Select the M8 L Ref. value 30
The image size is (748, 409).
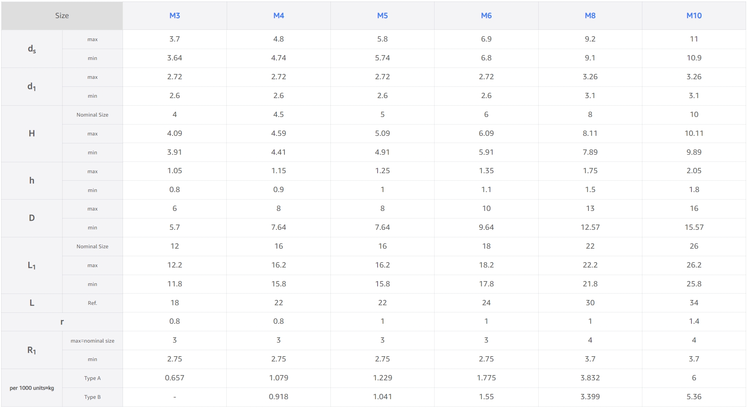click(590, 303)
